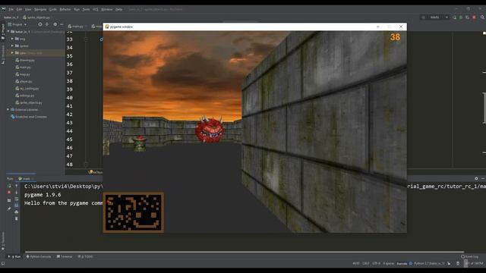Click the print icon in run toolbar
Screen dimensions: 486x273
point(17,212)
